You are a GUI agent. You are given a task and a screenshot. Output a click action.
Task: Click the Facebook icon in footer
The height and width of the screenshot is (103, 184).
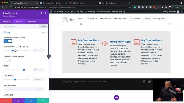tap(144, 82)
